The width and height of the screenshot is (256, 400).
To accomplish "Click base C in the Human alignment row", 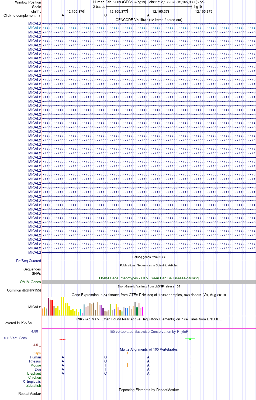I will 106,357.
